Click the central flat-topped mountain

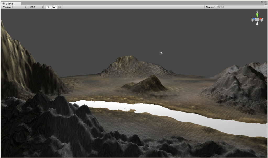point(128,63)
